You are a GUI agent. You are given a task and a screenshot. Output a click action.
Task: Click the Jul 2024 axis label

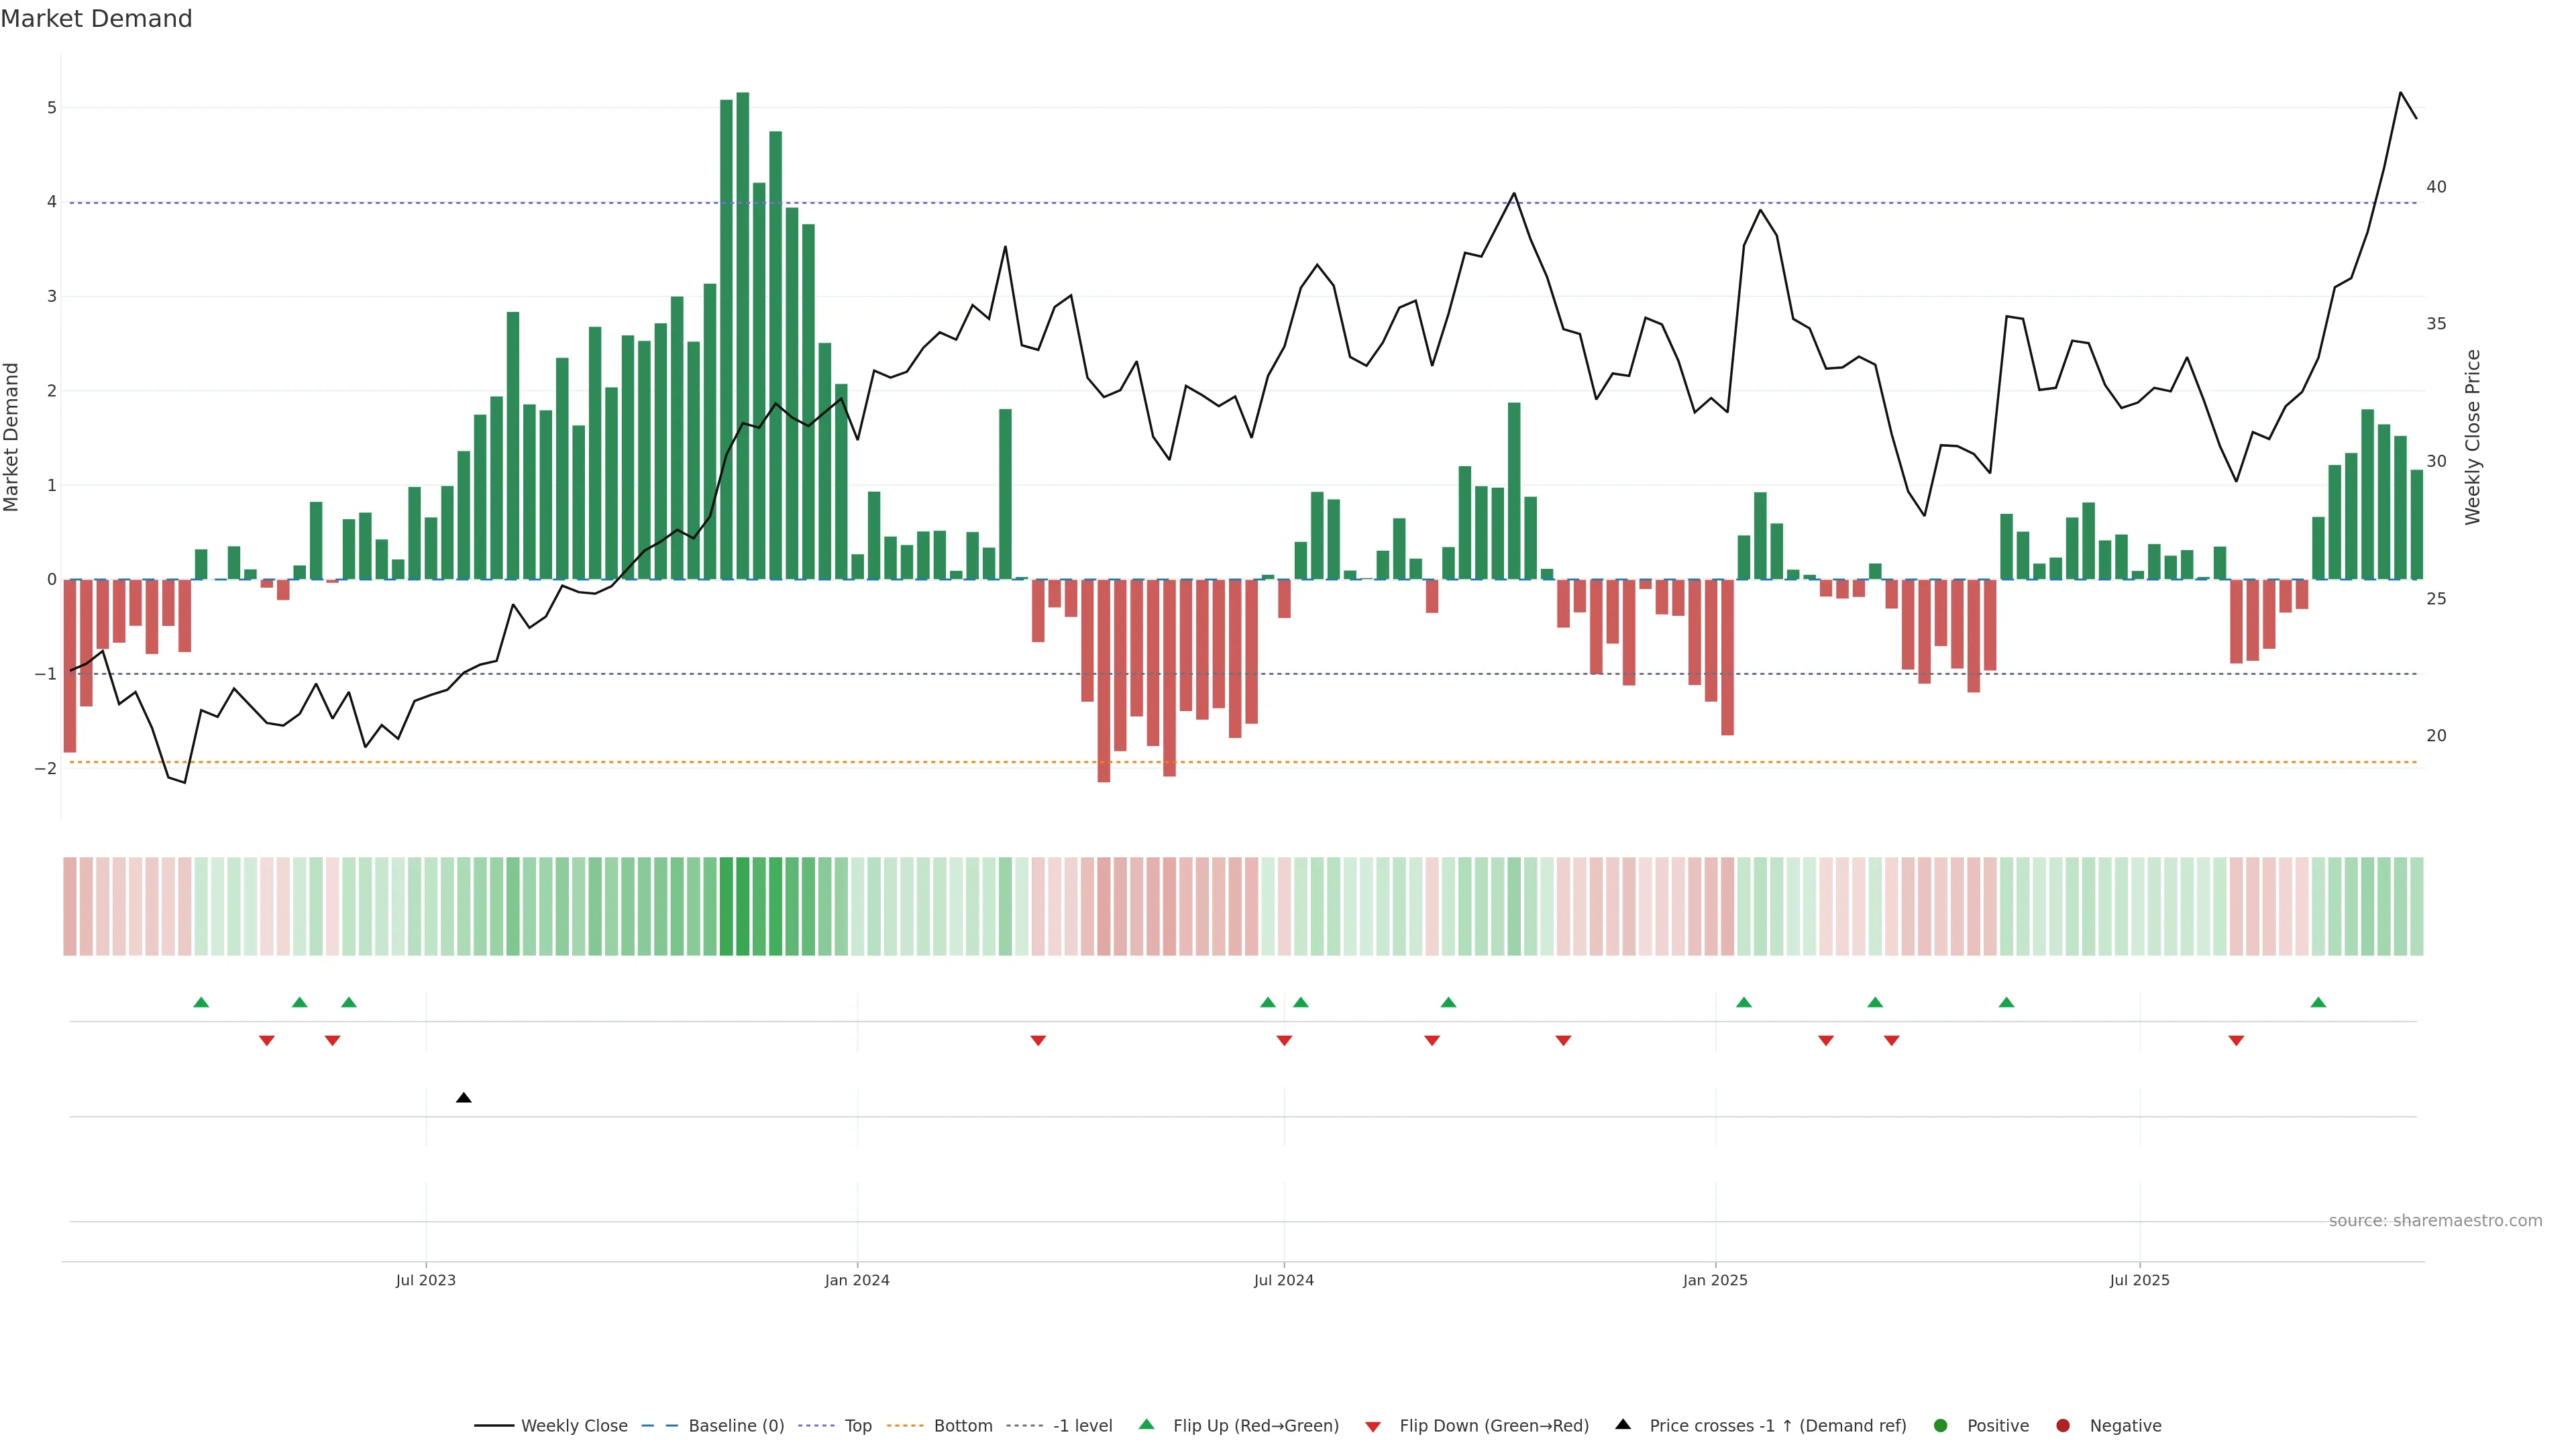tap(1283, 1280)
